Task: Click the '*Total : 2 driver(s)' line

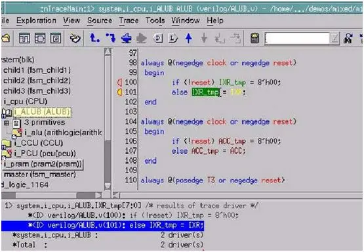Action: (x=108, y=245)
